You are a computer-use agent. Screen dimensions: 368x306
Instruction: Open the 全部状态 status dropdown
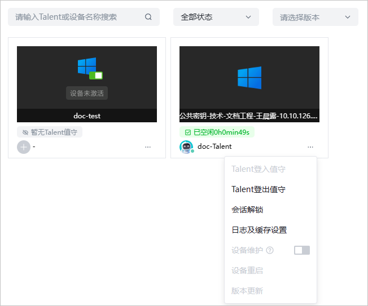216,17
